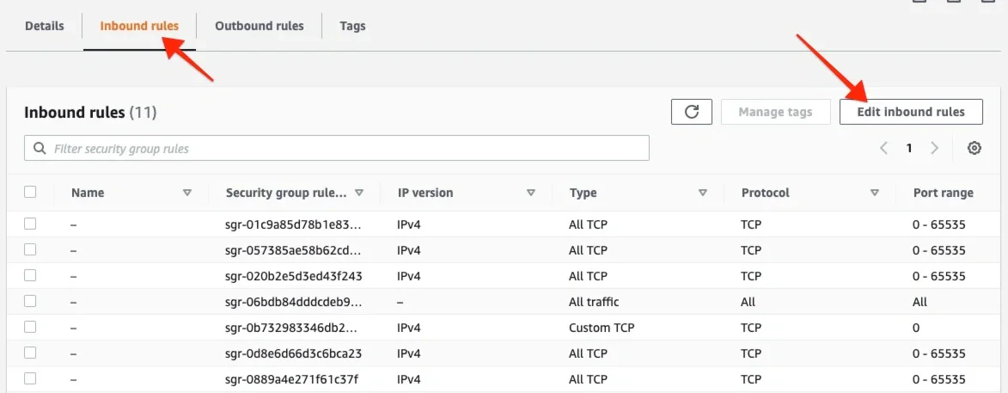Check the box for rule sgr-020b2e5d3ed43f243
This screenshot has height=393, width=1008.
30,275
